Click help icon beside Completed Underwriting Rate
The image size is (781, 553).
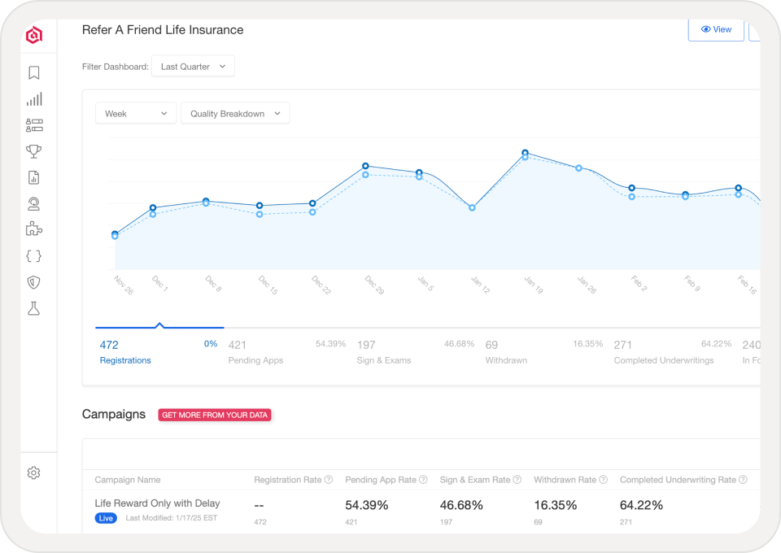click(743, 479)
